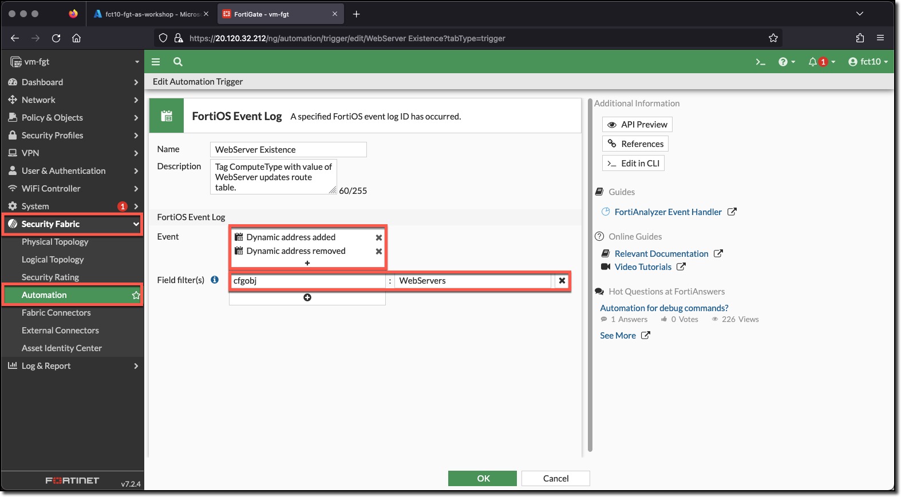901x497 pixels.
Task: Click the OK button
Action: coord(483,479)
